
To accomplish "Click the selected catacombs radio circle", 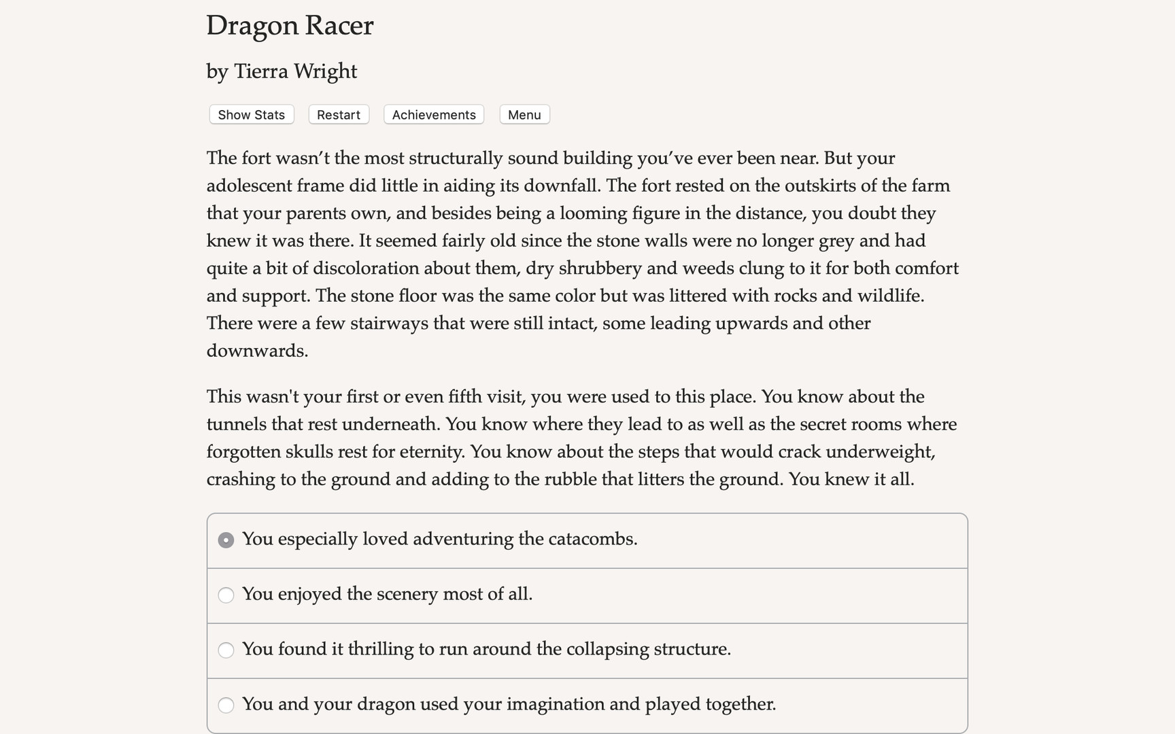I will pos(226,540).
